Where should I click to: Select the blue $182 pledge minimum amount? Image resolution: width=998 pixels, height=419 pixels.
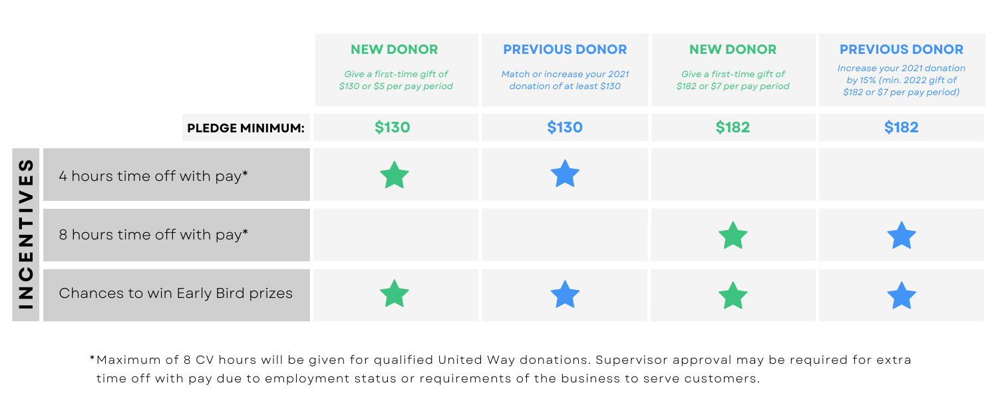(902, 128)
